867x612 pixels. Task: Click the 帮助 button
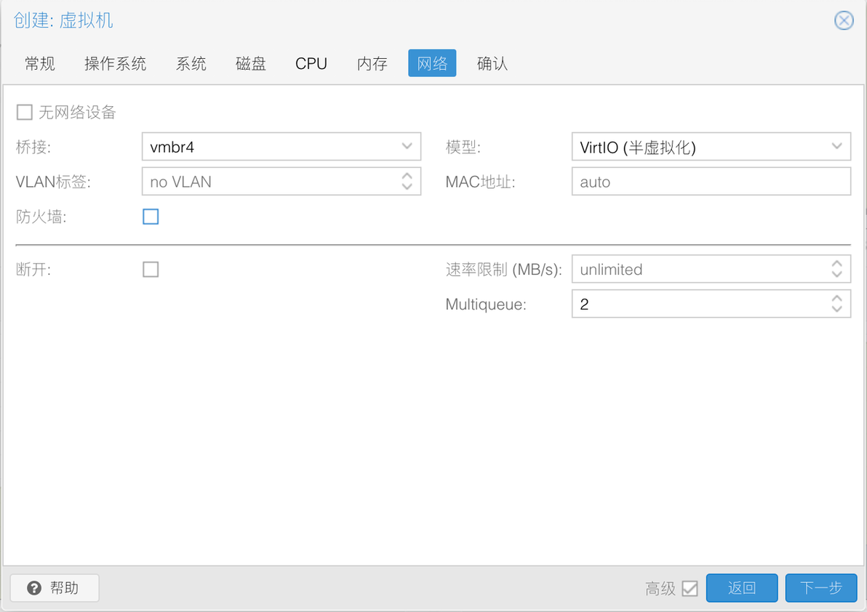pyautogui.click(x=55, y=588)
